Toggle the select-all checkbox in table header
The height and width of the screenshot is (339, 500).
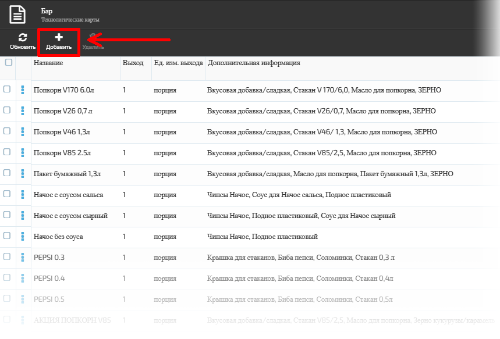point(8,63)
